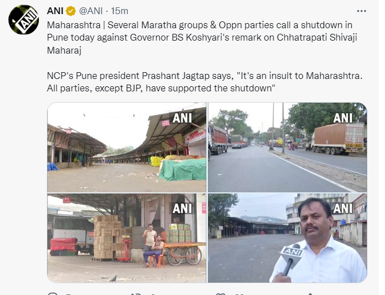Click the ANI watermark on the interview photo

[x=343, y=208]
